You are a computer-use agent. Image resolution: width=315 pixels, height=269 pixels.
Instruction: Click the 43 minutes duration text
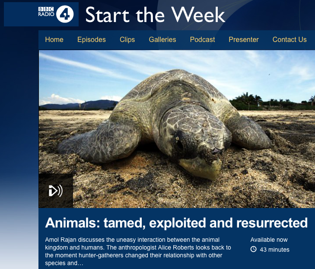(274, 250)
